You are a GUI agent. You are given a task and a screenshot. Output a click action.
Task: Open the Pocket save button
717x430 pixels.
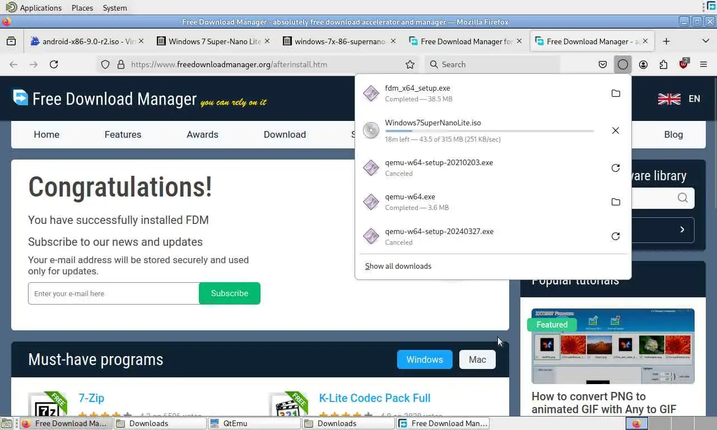pyautogui.click(x=603, y=64)
